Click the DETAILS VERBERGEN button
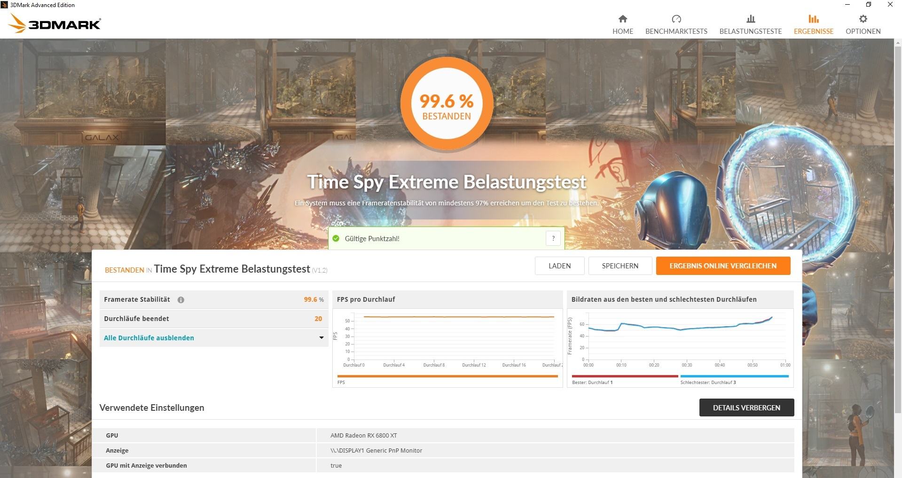 [746, 407]
